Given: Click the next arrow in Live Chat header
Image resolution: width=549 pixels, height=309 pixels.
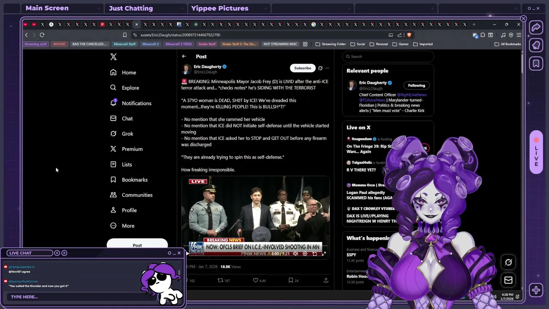Looking at the screenshot, I should coord(64,253).
